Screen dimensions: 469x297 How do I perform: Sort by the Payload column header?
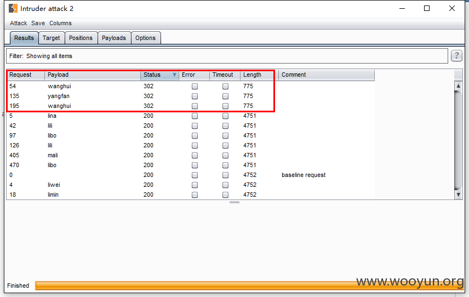point(93,75)
